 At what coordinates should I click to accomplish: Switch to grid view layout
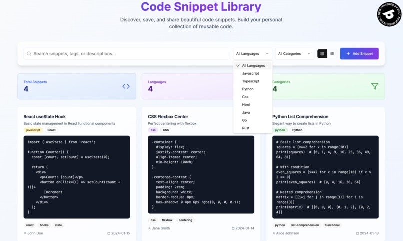(322, 54)
